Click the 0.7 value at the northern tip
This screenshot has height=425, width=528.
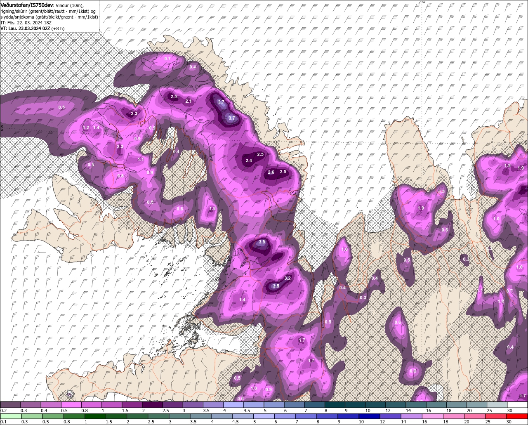[x=167, y=59]
